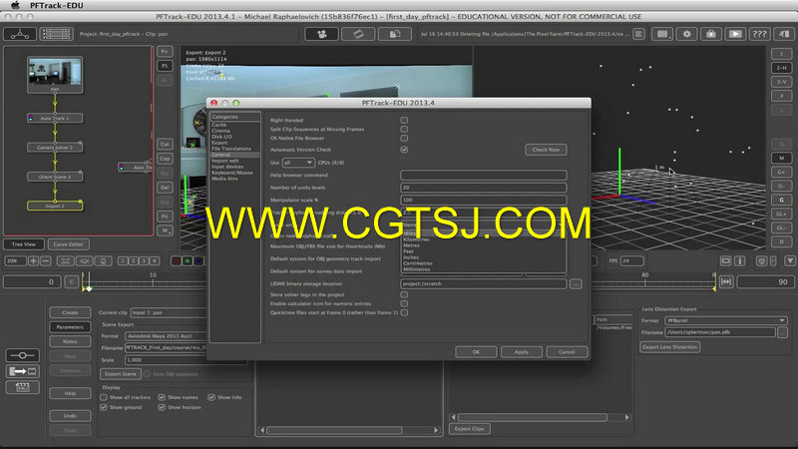This screenshot has height=449, width=798.
Task: Click the slider-style node panel icon
Action: tap(22, 355)
